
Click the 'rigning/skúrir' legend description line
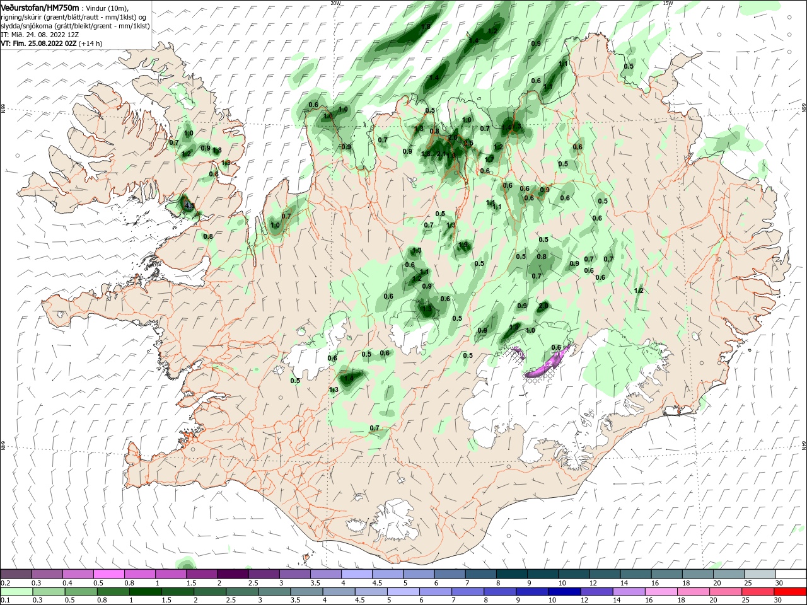pyautogui.click(x=73, y=17)
